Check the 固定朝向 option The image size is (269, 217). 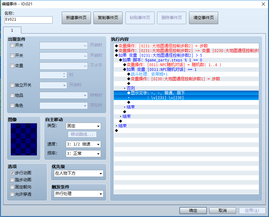[12, 187]
